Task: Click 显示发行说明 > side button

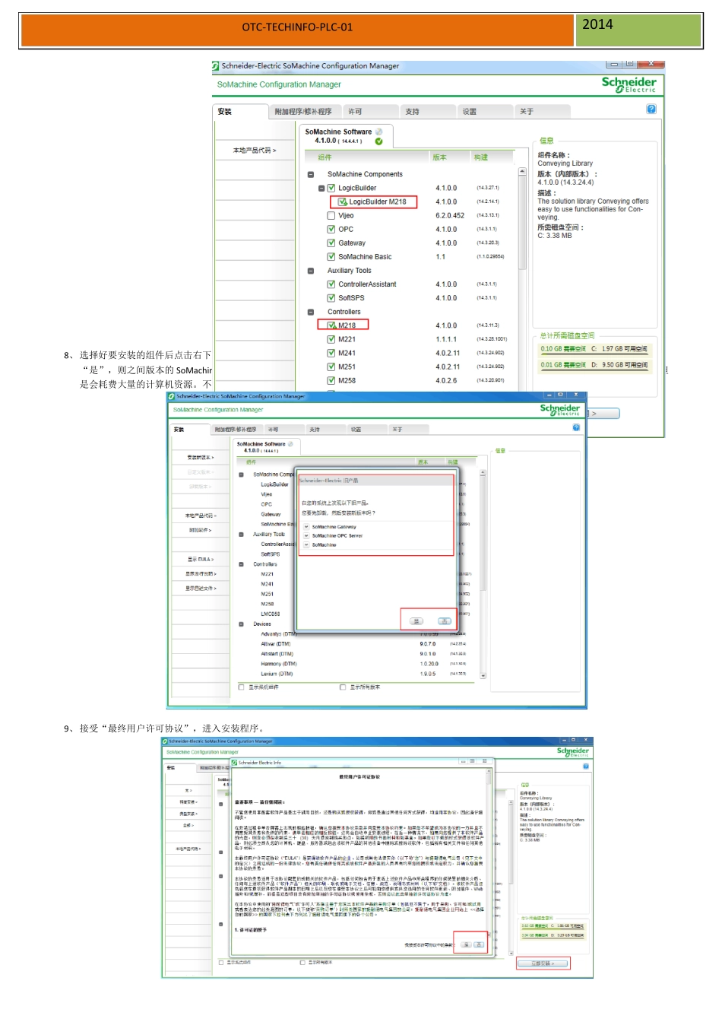Action: 201,574
